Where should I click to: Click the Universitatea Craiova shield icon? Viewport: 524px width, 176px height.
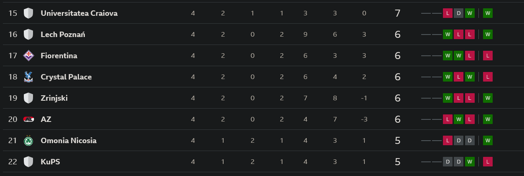pos(28,13)
